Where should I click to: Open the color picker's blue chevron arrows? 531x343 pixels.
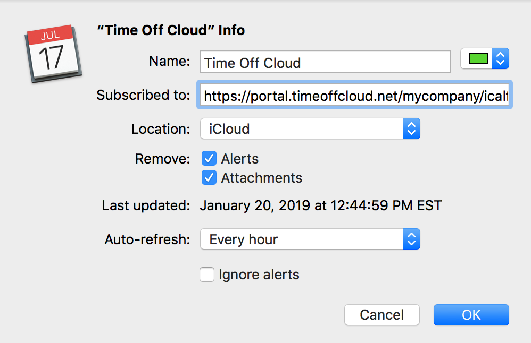[500, 59]
